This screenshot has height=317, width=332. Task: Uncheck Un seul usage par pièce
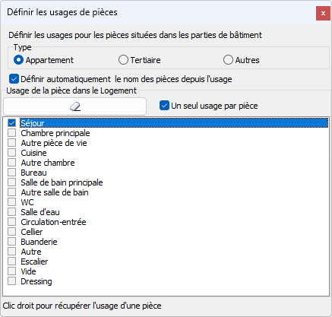(164, 106)
